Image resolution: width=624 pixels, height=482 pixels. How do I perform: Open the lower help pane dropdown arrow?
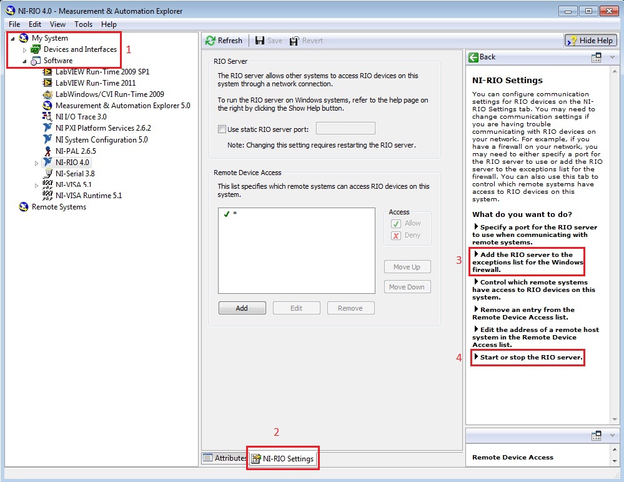click(613, 435)
